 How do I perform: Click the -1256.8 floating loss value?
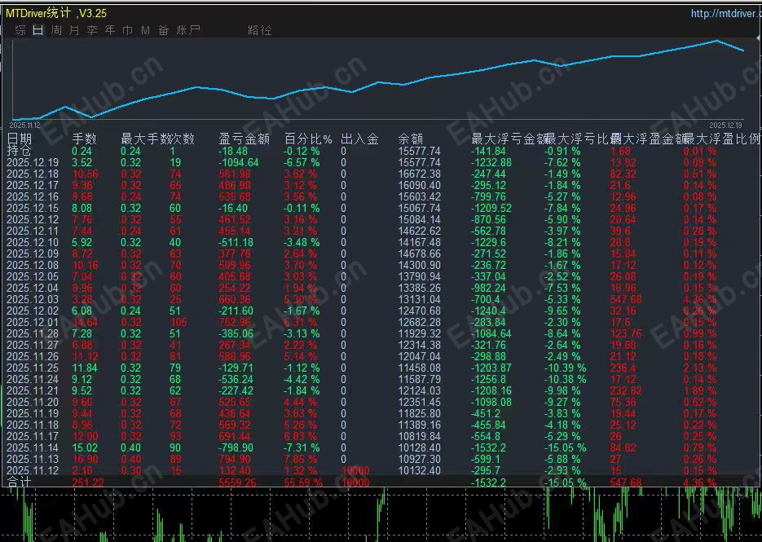coord(488,380)
